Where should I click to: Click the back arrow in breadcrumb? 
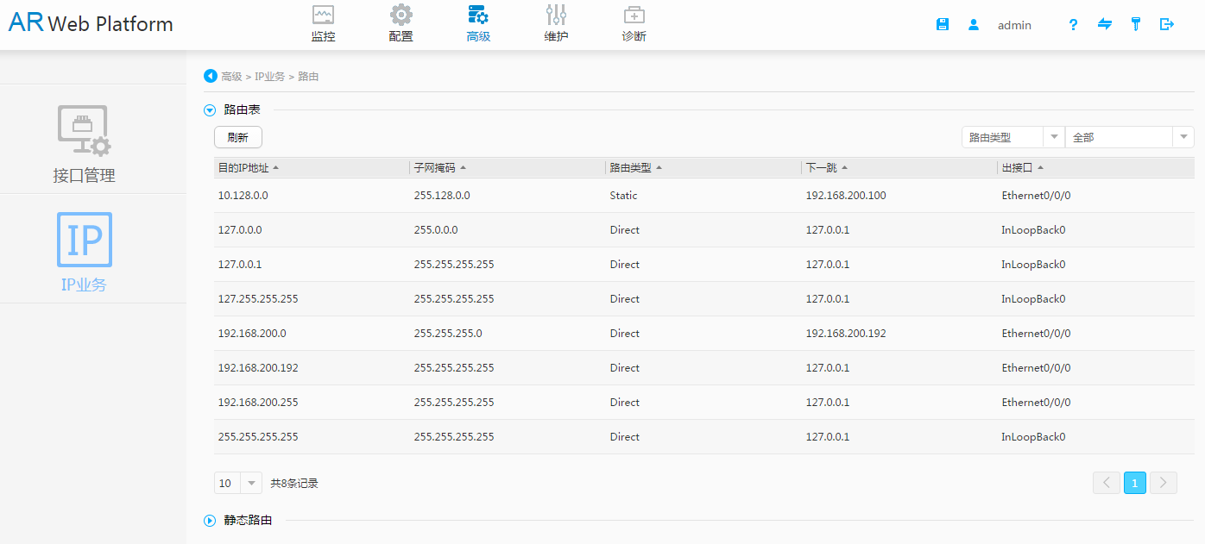[210, 76]
